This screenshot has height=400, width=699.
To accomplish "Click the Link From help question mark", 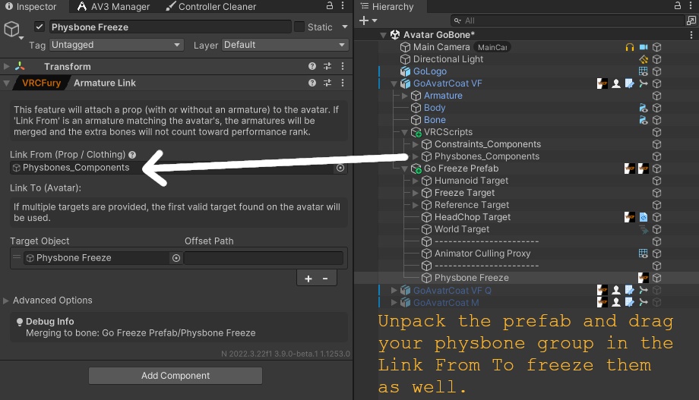I will tap(132, 155).
